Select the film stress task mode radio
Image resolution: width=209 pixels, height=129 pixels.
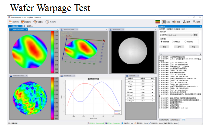point(173,42)
